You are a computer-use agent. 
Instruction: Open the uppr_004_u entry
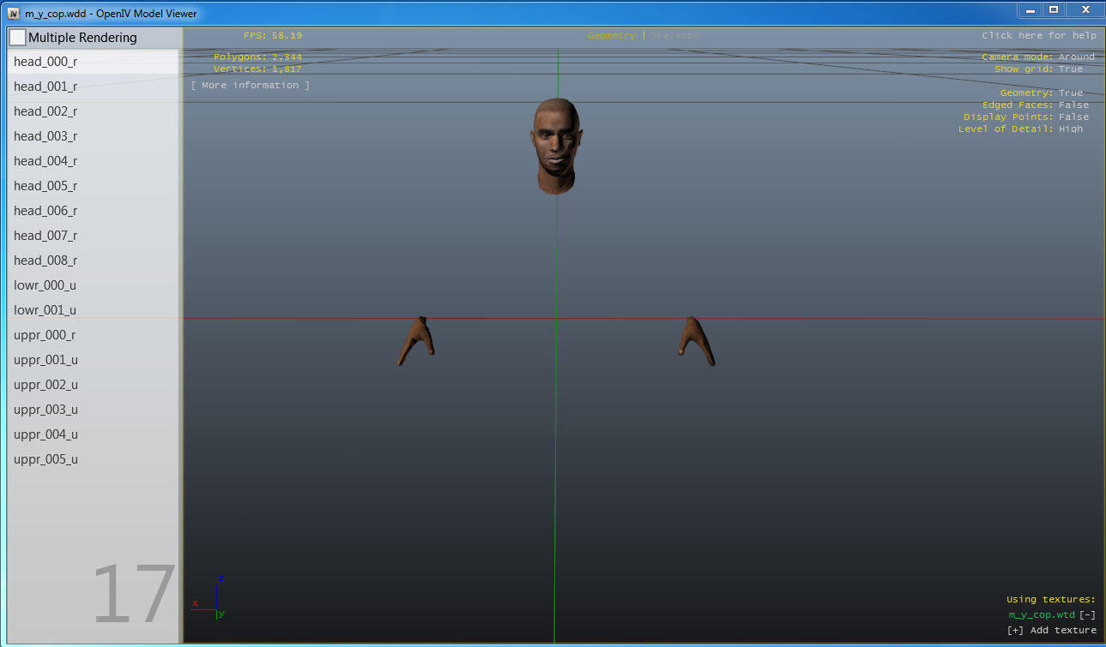pyautogui.click(x=93, y=434)
